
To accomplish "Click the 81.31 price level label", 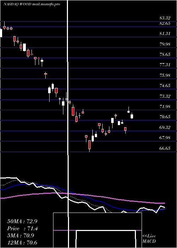I will (x=165, y=34).
